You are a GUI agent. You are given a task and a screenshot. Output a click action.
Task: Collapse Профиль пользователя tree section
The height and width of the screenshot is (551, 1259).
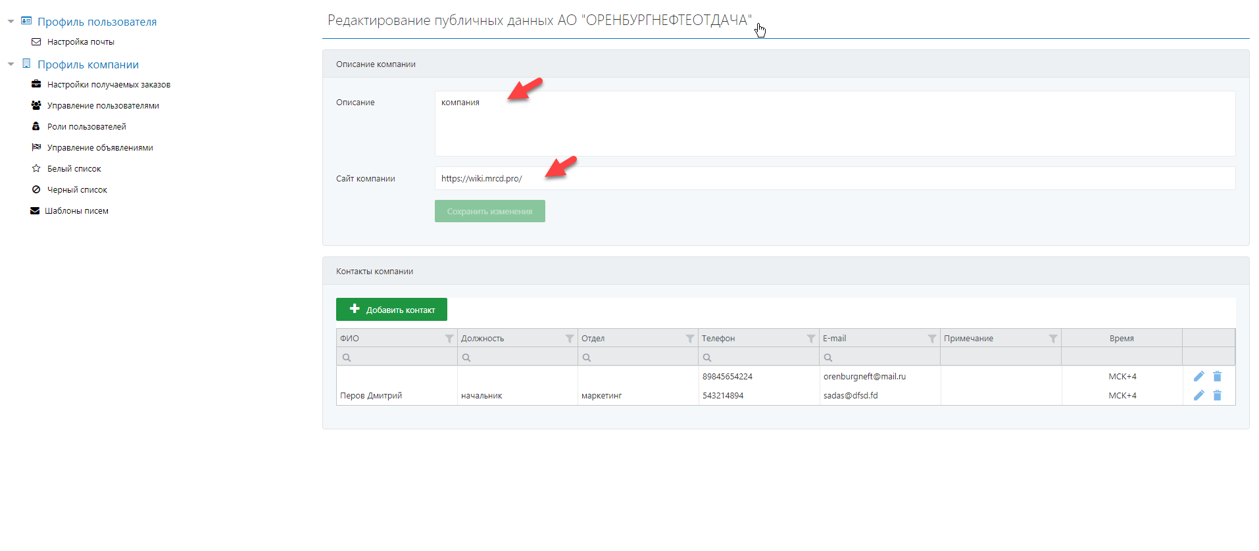click(x=11, y=22)
